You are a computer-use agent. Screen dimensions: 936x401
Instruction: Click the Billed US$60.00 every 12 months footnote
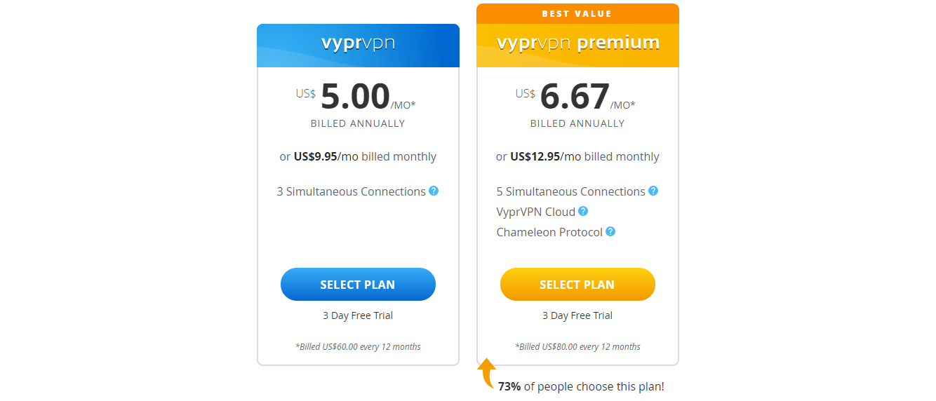(x=358, y=346)
